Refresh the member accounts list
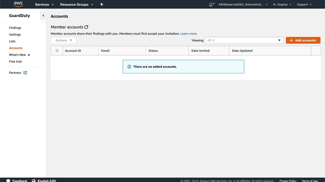The image size is (325, 182). [x=86, y=27]
